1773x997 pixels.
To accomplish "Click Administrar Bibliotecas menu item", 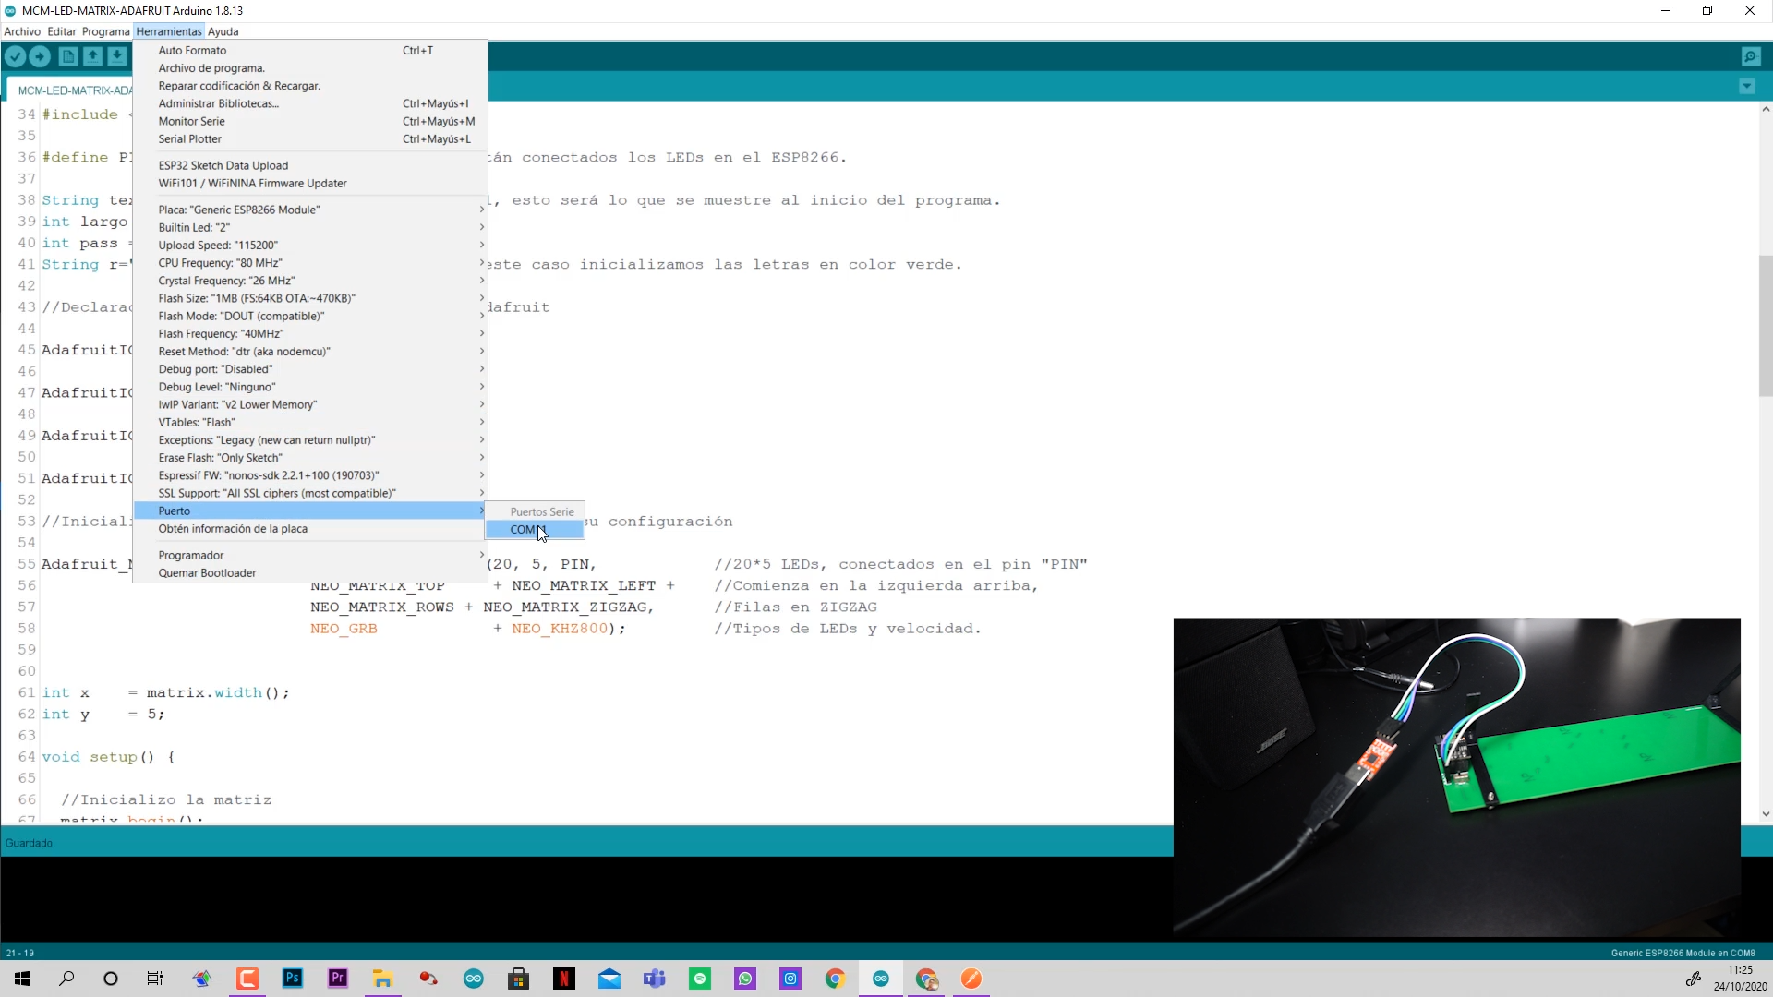I will (x=219, y=102).
